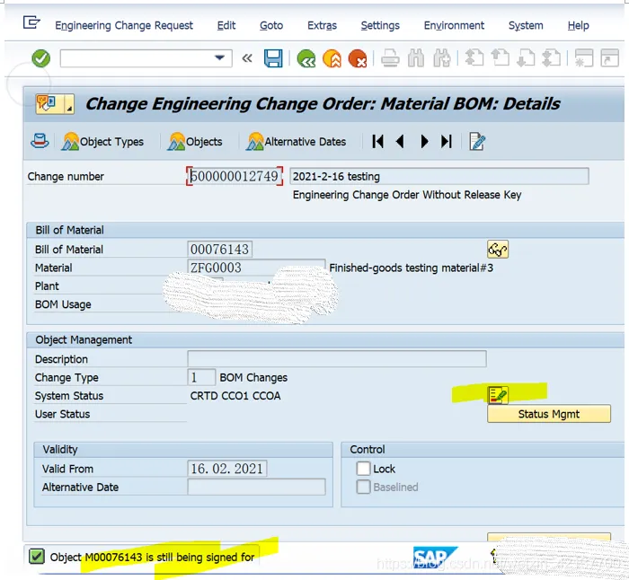Click the Change Type field

pyautogui.click(x=201, y=377)
